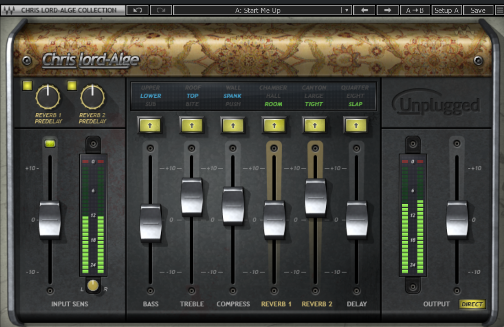Toggle the Reverb 2 Predelay yellow square
The width and height of the screenshot is (504, 327).
pos(72,86)
